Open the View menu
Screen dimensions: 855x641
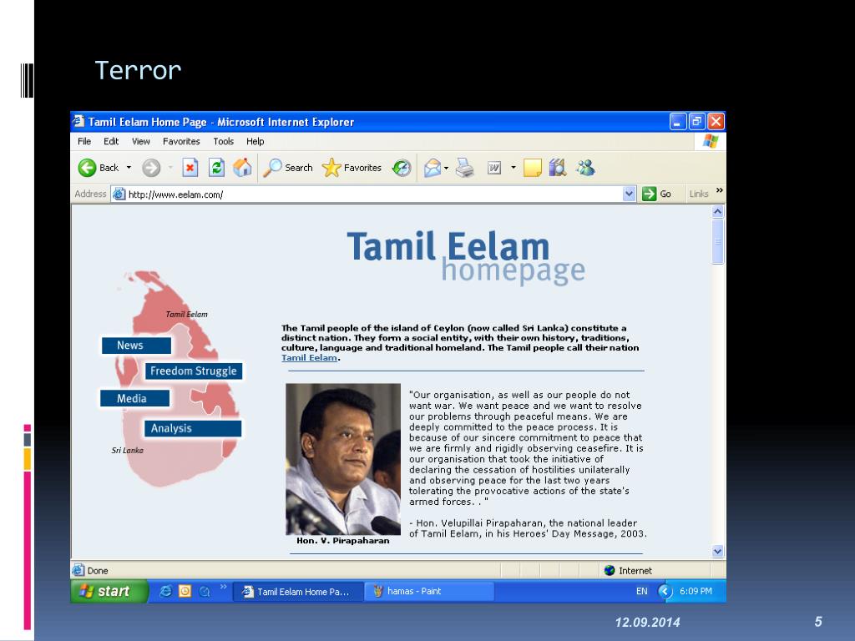[x=140, y=142]
